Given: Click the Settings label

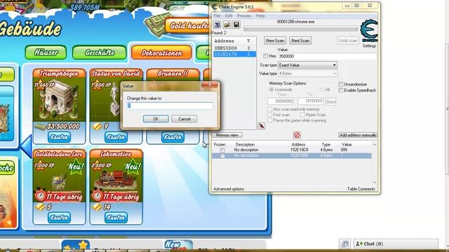Looking at the screenshot, I should point(369,45).
